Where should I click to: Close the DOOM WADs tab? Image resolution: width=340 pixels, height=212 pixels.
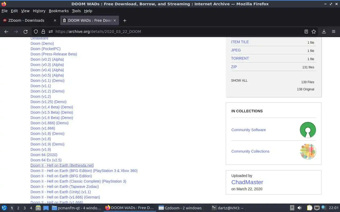tap(115, 20)
